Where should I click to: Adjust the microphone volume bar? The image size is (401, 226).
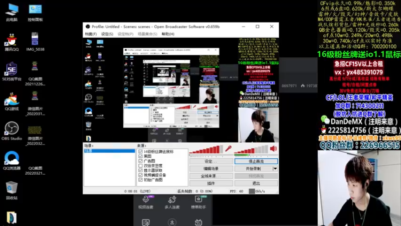(206, 149)
